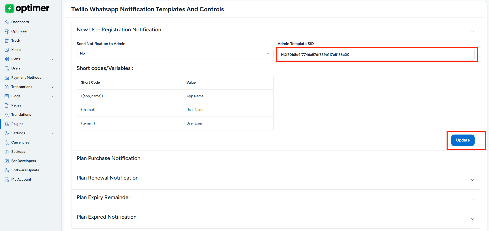Image resolution: width=489 pixels, height=231 pixels.
Task: Click the Plans coin icon
Action: pyautogui.click(x=7, y=59)
